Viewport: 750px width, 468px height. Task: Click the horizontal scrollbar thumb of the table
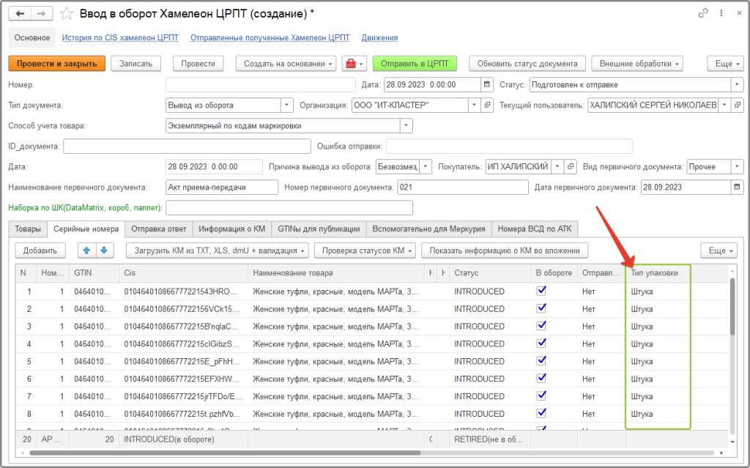click(225, 452)
